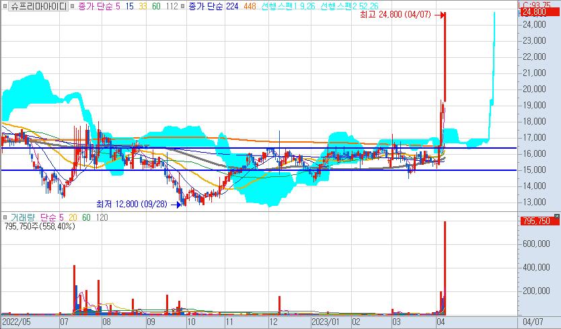Viewport: 561px width, 329px height.
Task: Select the 선행스팬2 52,26 indicator label
Action: tap(349, 6)
